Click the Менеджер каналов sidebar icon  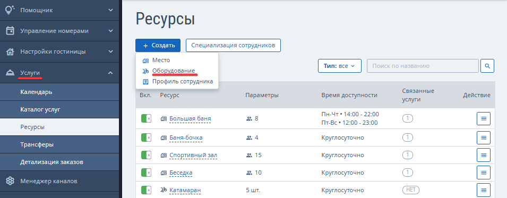click(x=10, y=181)
